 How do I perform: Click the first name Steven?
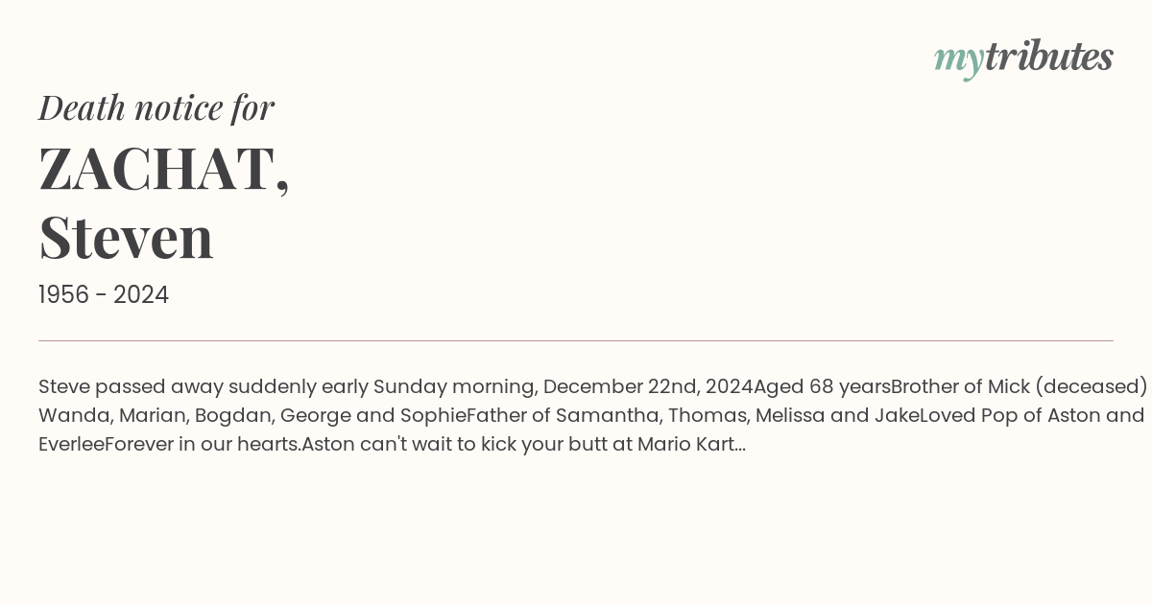click(126, 237)
